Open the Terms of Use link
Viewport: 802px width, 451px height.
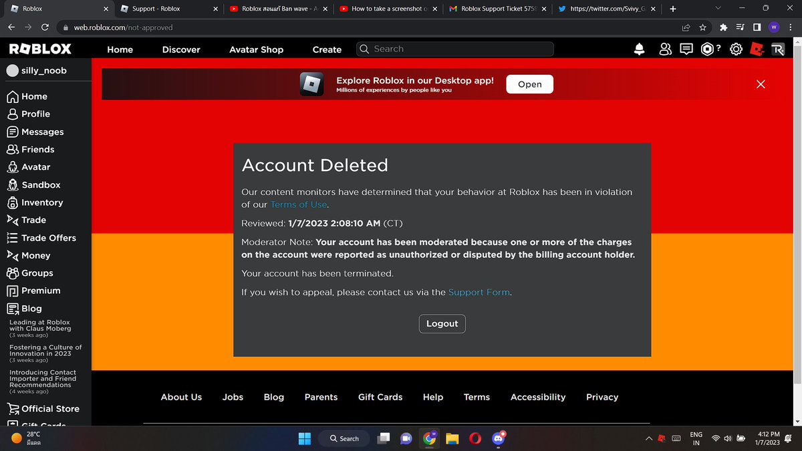[x=298, y=204]
